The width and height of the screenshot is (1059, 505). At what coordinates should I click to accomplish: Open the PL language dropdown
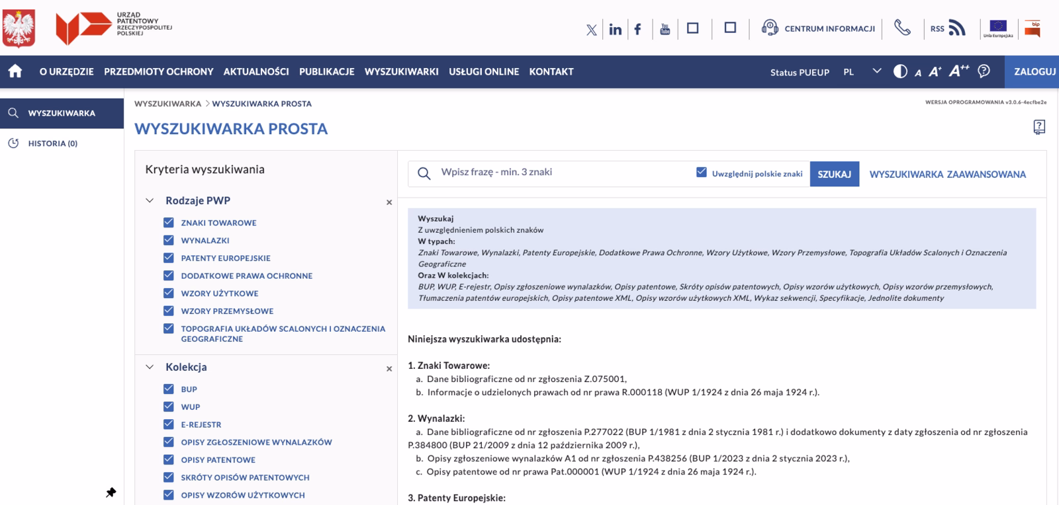point(862,71)
